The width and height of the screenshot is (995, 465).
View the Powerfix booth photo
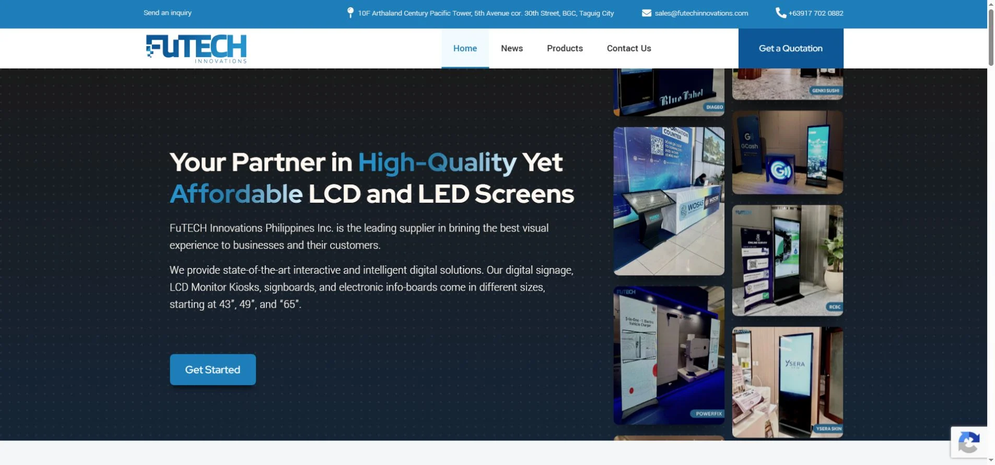669,355
